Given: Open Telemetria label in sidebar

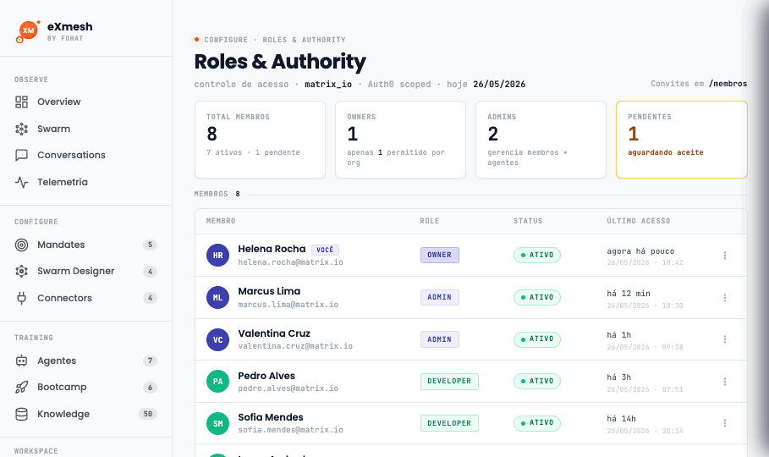Looking at the screenshot, I should tap(63, 182).
